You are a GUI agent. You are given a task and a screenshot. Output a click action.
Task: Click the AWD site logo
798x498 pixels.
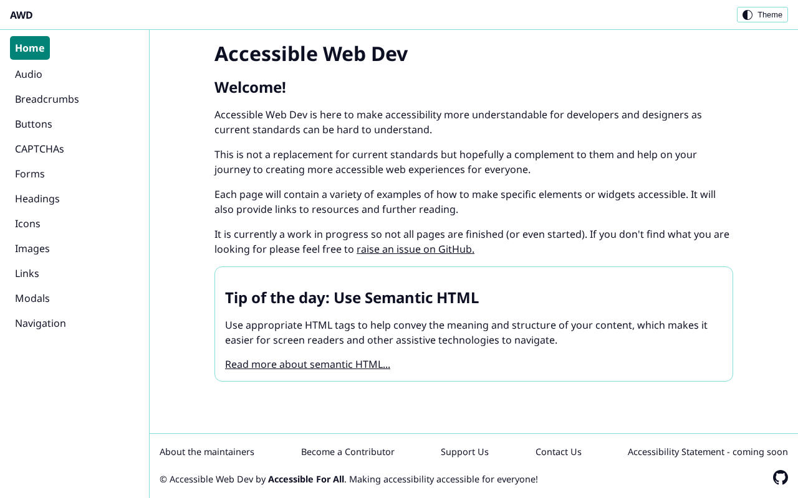21,15
